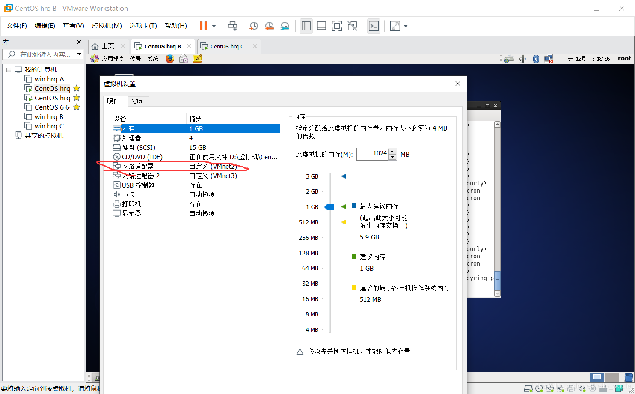Click the memory size input field
This screenshot has width=635, height=394.
point(372,154)
